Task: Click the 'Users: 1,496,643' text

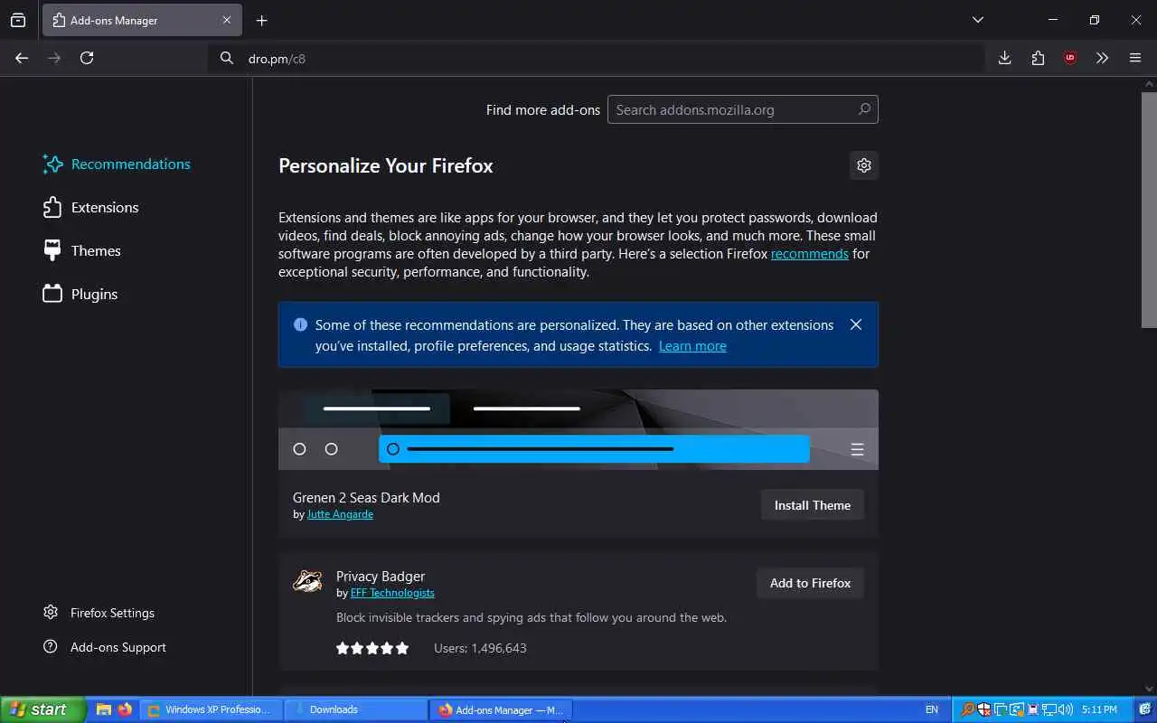Action: point(480,648)
